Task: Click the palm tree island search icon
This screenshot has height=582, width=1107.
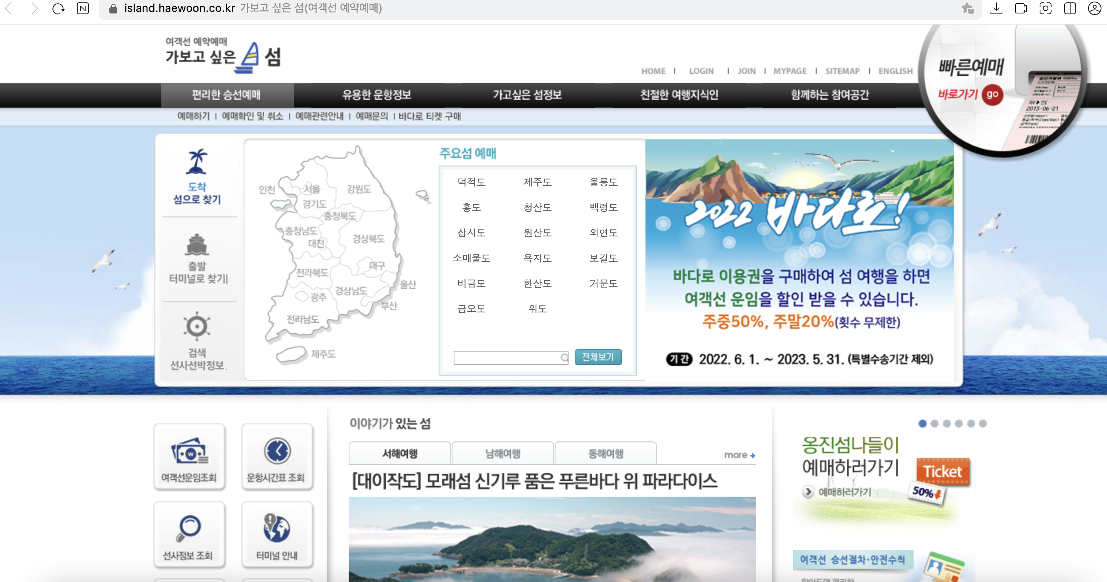Action: tap(197, 162)
